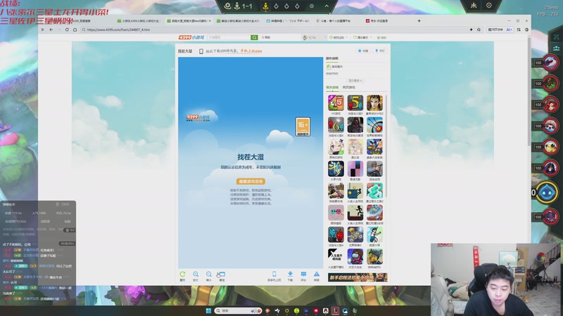563x316 pixels.
Task: Select the 操作说明 tab
Action: pos(331,58)
